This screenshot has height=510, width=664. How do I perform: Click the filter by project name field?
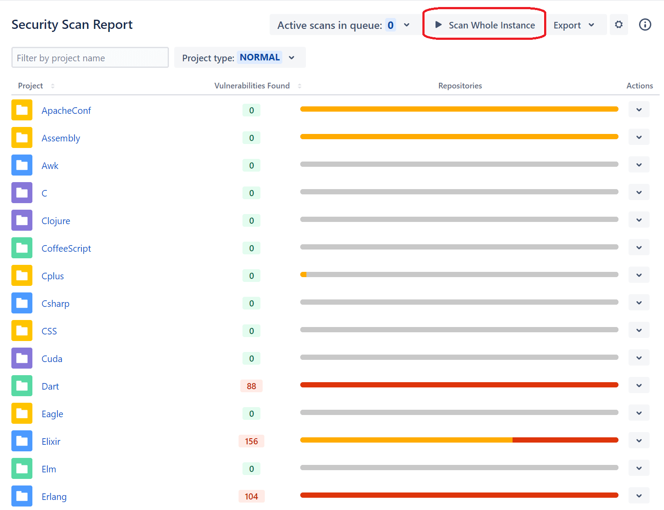click(90, 57)
